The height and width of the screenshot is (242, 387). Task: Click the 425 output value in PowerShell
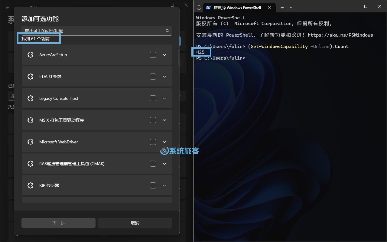pyautogui.click(x=200, y=52)
